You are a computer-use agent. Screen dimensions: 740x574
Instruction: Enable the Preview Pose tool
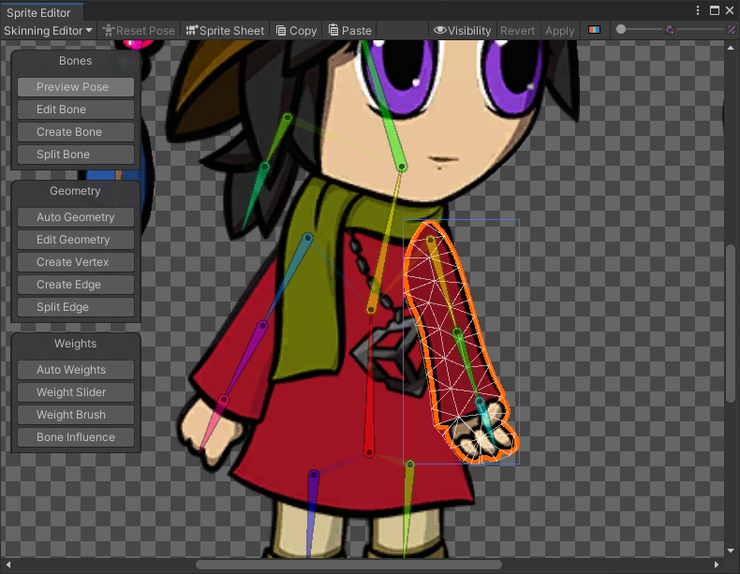coord(75,87)
